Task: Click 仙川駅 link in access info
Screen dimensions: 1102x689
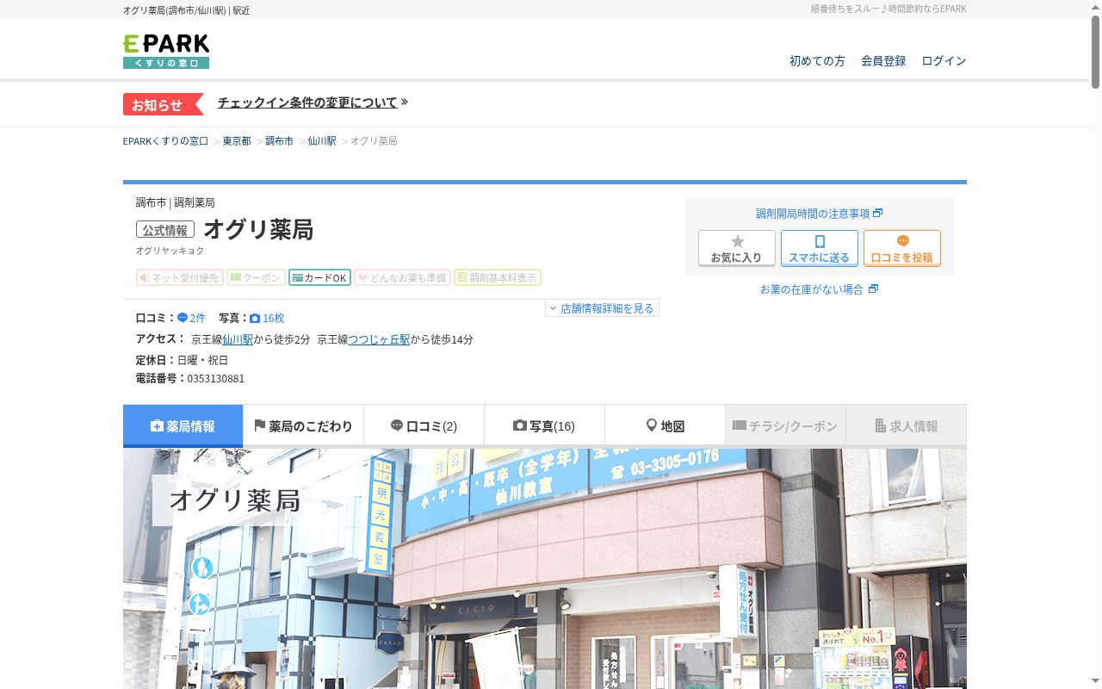Action: coord(238,339)
